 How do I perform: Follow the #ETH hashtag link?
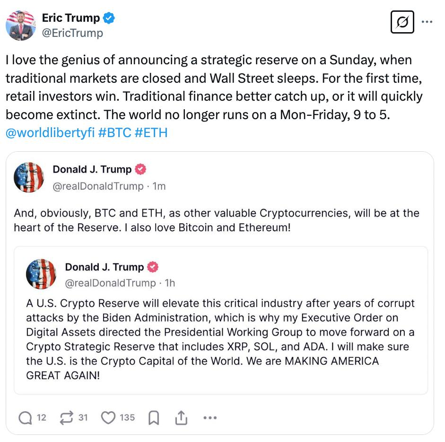151,132
